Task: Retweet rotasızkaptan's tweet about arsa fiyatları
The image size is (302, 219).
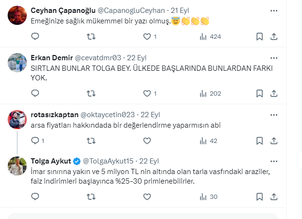Action: pos(90,141)
